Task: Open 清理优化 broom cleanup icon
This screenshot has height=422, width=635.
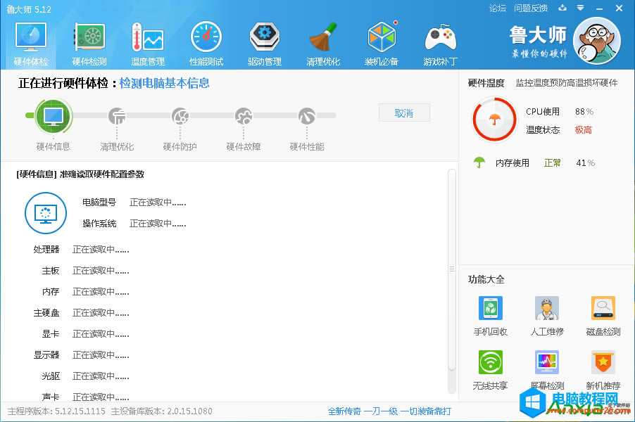Action: (x=323, y=42)
